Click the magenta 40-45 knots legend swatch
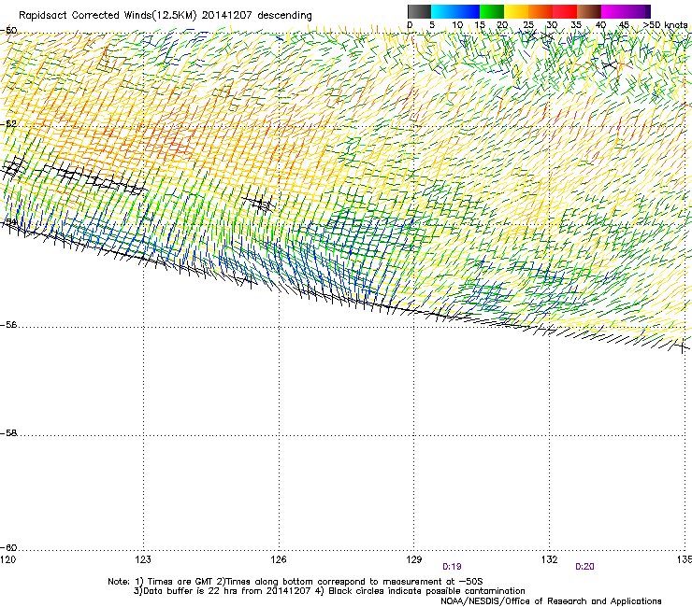Image resolution: width=692 pixels, height=607 pixels. tap(613, 11)
